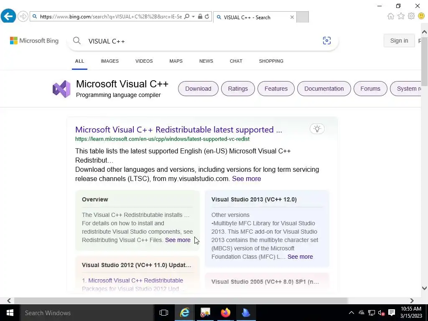Click the lightbulb insights icon
Viewport: 428px width, 321px height.
(x=317, y=129)
